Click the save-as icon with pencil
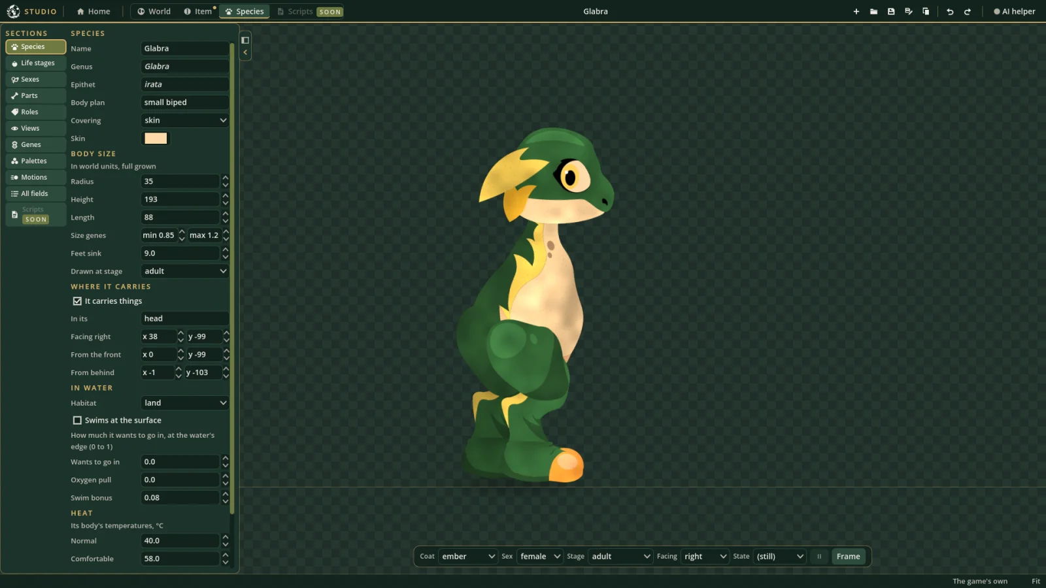1046x588 pixels. [909, 12]
